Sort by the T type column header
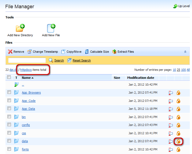The image size is (192, 154). pyautogui.click(x=16, y=78)
